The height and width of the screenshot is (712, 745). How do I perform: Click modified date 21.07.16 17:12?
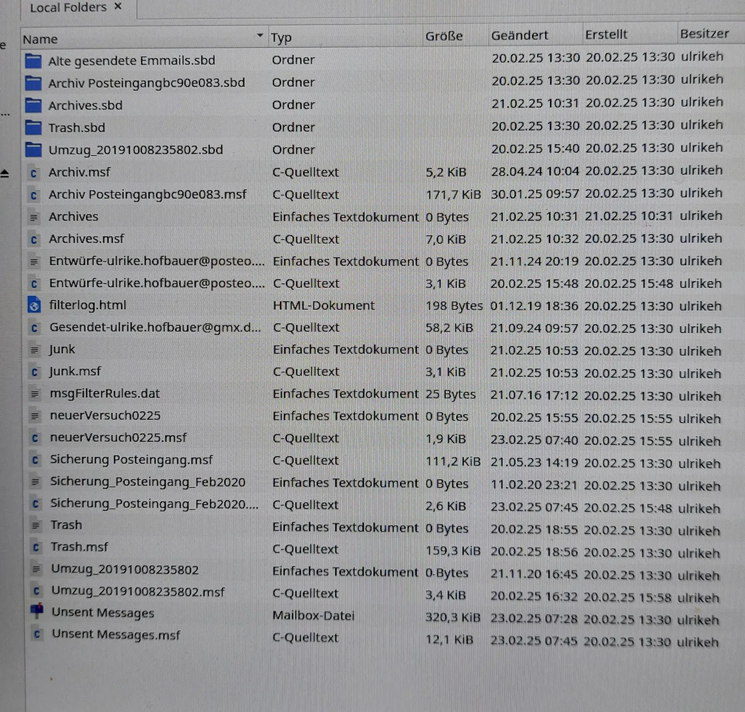pos(534,396)
